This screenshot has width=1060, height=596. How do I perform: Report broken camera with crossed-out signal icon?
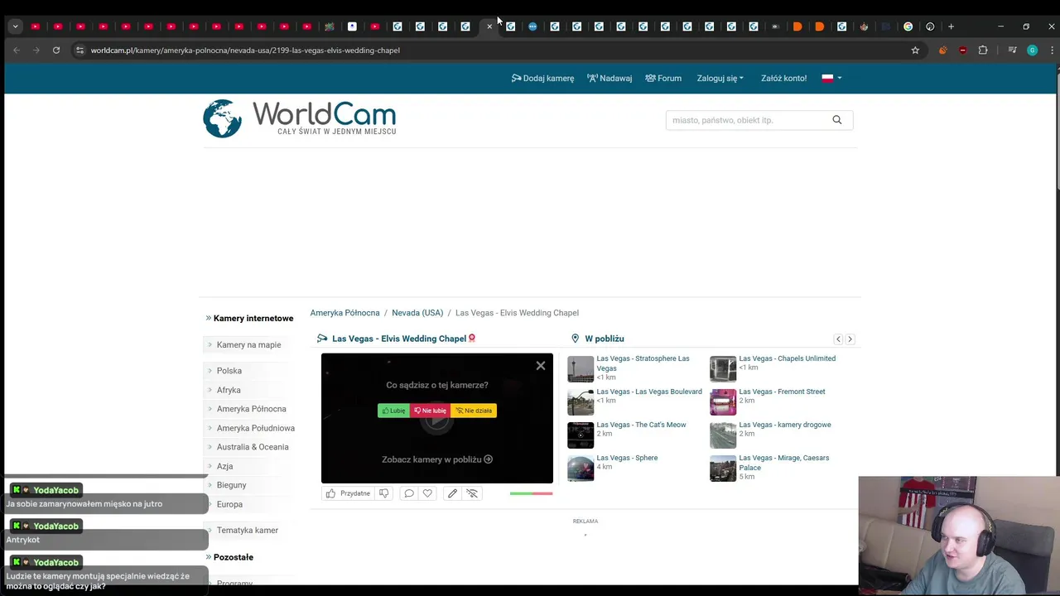(472, 493)
